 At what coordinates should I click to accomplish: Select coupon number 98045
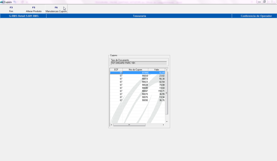[x=135, y=88]
